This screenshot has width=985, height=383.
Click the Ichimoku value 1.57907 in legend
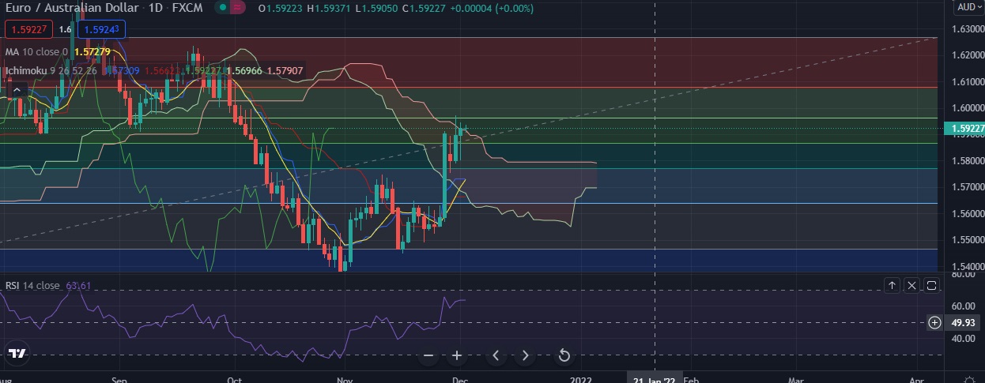(286, 71)
